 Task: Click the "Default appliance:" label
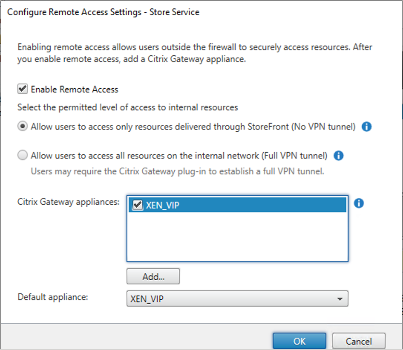[x=53, y=297]
